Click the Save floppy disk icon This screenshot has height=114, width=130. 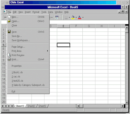pos(9,32)
